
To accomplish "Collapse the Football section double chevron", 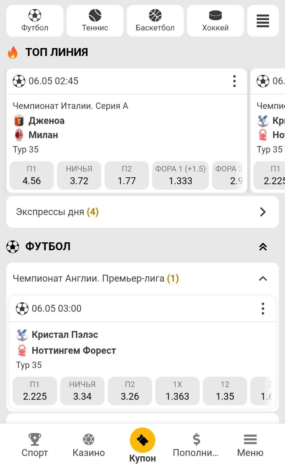I will 263,247.
